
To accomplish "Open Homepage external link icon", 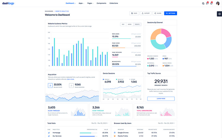I will 49,133.
